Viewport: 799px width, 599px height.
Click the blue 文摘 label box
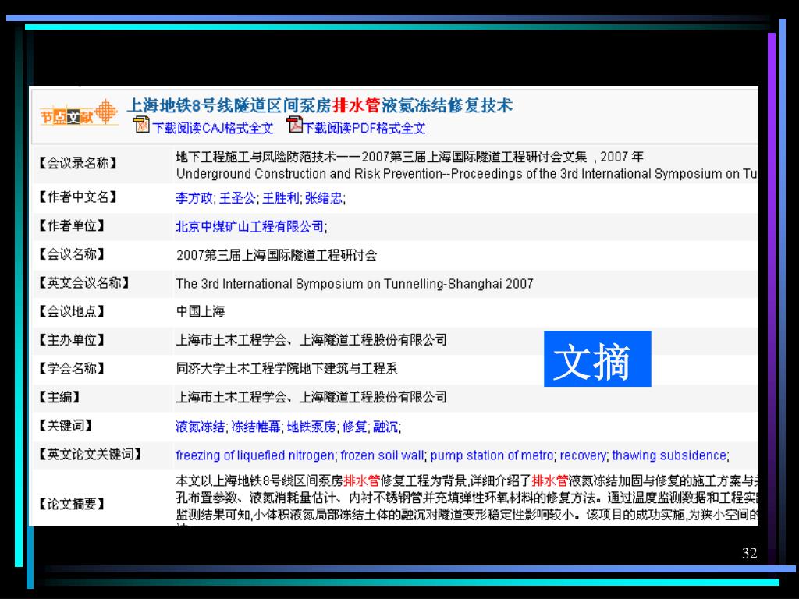click(597, 359)
